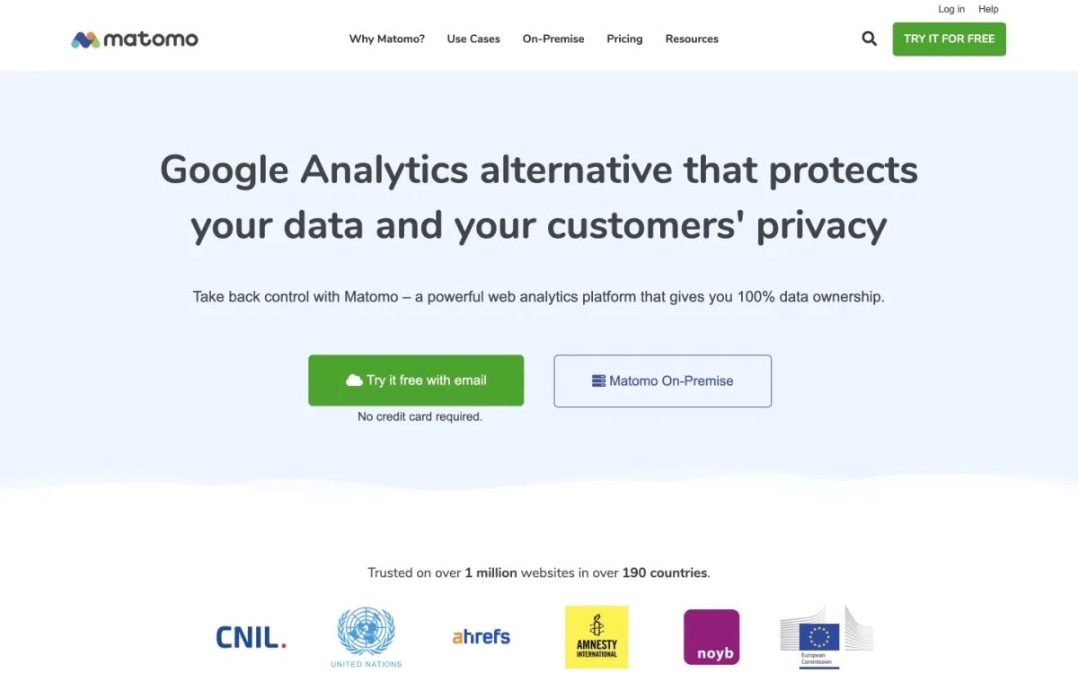
Task: Select the Matomo On-Premise button
Action: [x=662, y=381]
